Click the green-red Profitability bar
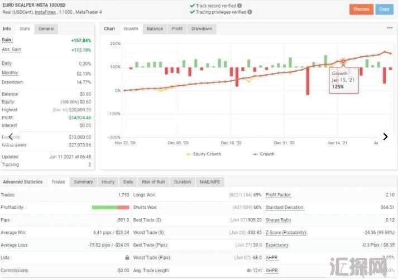The image size is (398, 280). click(111, 208)
